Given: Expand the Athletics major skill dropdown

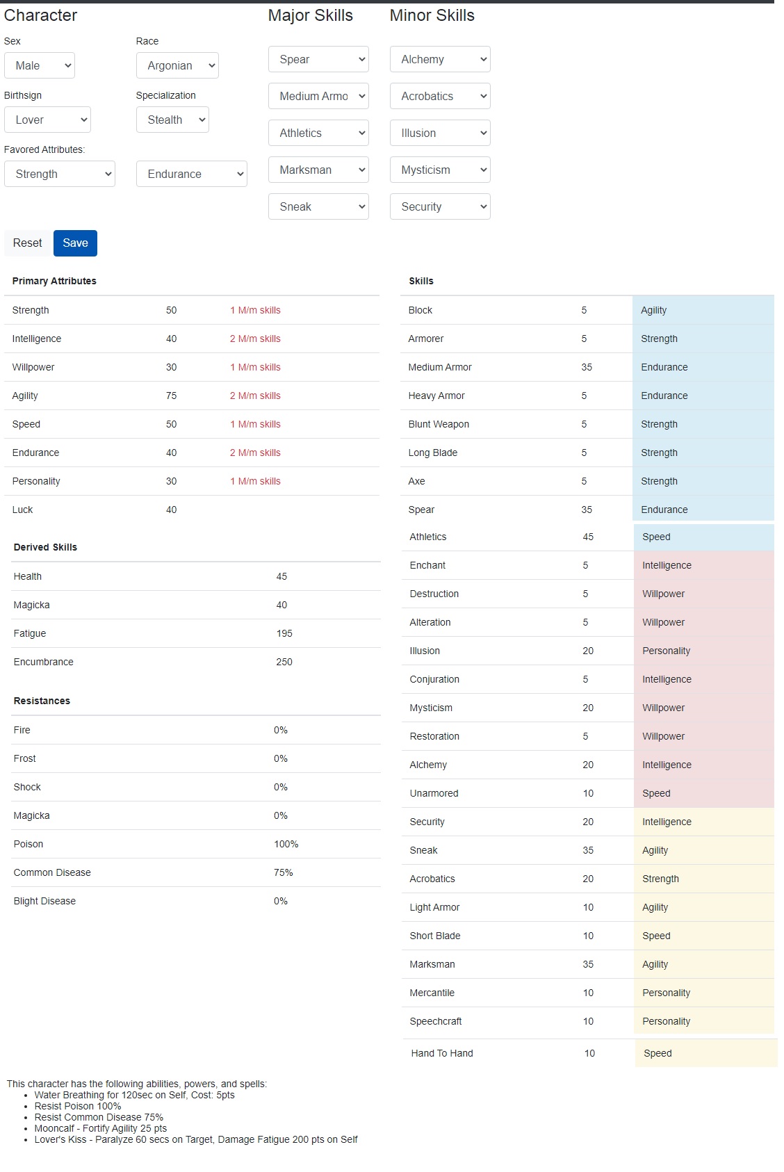Looking at the screenshot, I should pyautogui.click(x=318, y=133).
